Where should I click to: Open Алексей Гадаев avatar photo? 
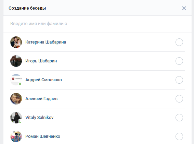pos(16,99)
